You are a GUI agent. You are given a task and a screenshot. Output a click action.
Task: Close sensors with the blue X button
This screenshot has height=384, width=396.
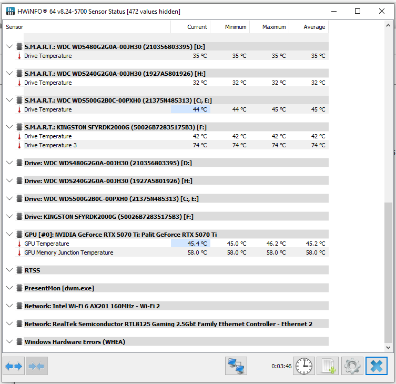(x=377, y=366)
